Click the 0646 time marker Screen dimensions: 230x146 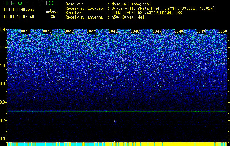point(135,31)
